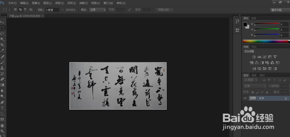Choose Subtract from Selection mode

point(26,10)
